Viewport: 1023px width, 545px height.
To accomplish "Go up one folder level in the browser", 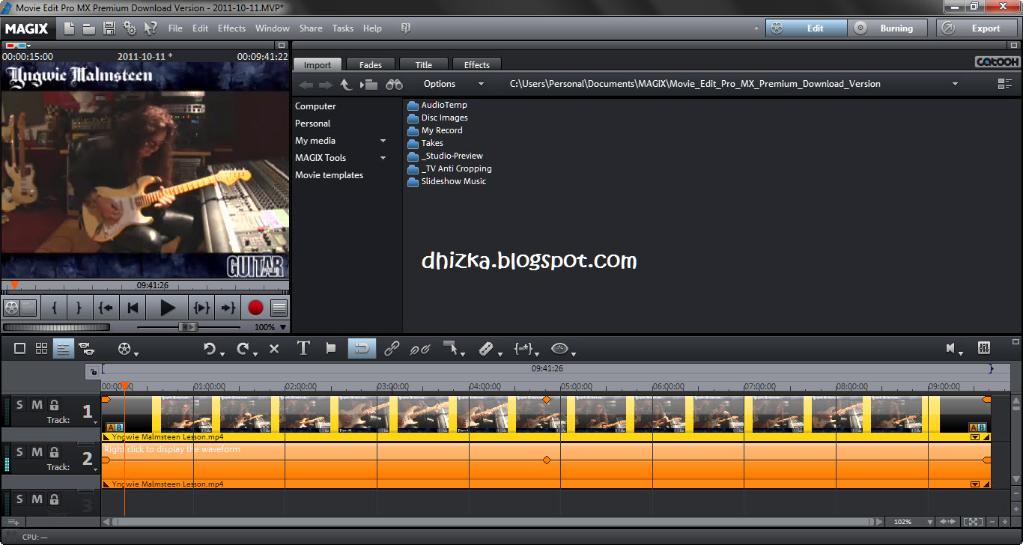I will tap(346, 84).
